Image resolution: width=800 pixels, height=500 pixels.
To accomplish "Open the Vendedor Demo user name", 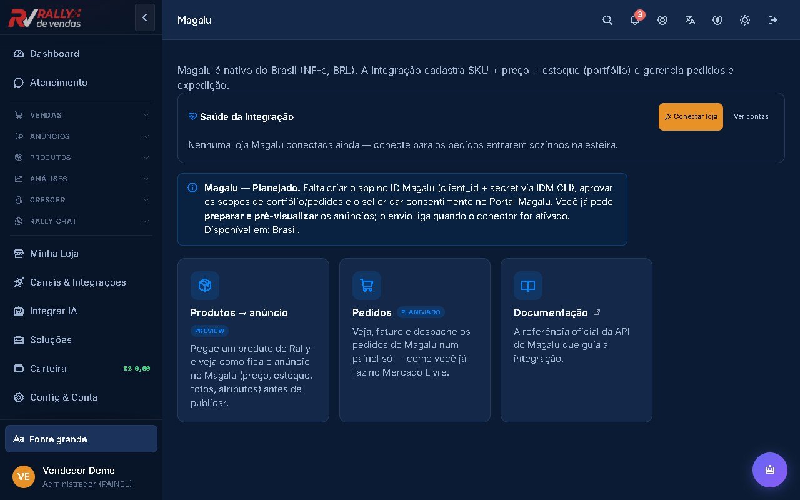I will tap(79, 471).
